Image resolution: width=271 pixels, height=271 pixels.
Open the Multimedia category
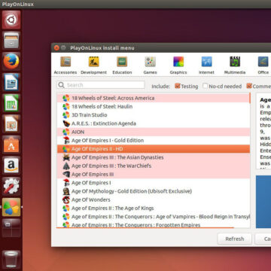235,65
